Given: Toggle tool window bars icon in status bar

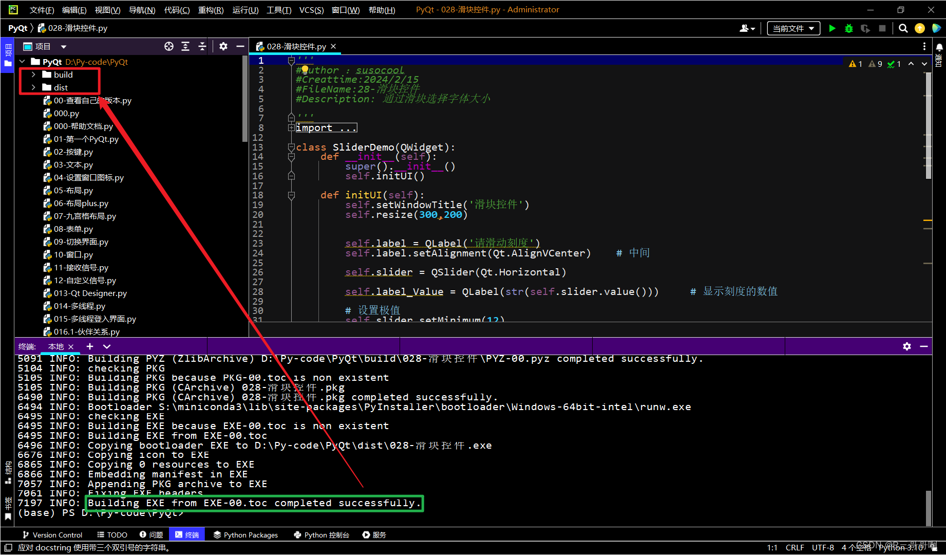Looking at the screenshot, I should pos(8,547).
